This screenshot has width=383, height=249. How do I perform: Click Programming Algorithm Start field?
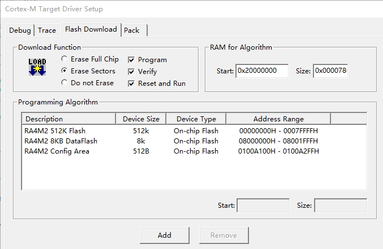pyautogui.click(x=263, y=206)
